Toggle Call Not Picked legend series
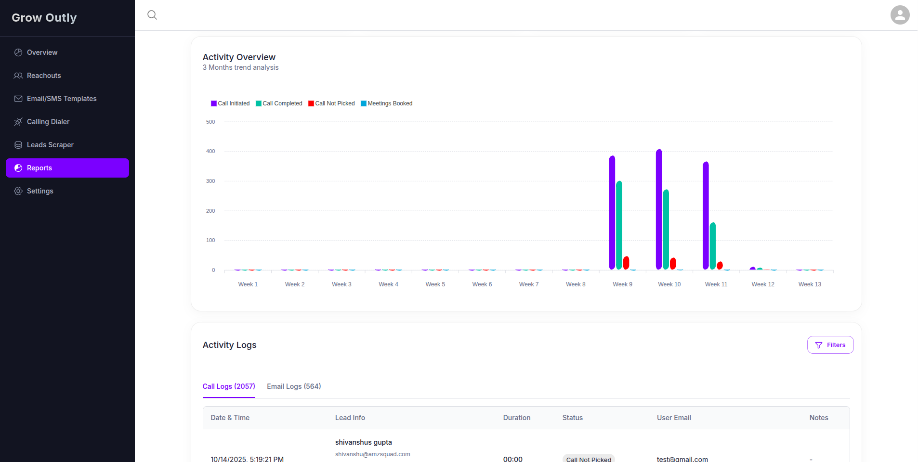Screen dimensions: 918x462 coord(331,103)
